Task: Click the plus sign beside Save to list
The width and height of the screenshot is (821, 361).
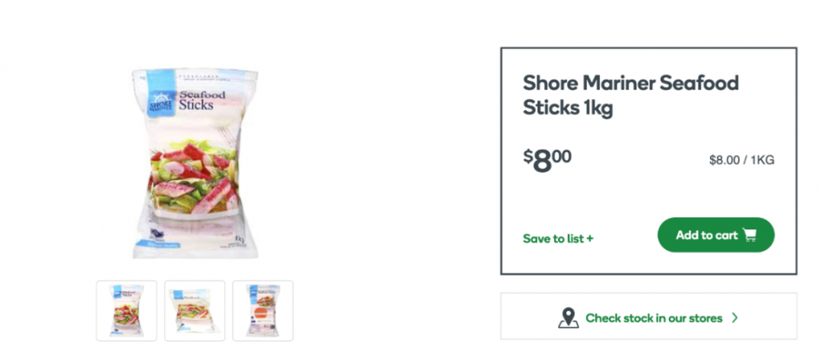Action: point(590,239)
